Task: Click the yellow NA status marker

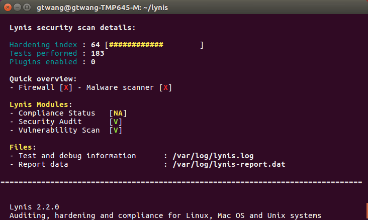Action: pyautogui.click(x=118, y=114)
